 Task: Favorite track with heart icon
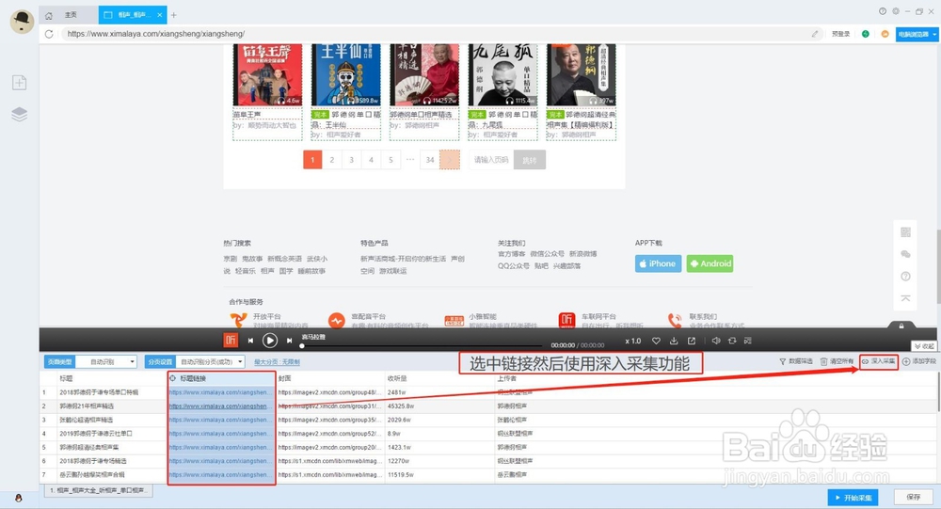656,341
